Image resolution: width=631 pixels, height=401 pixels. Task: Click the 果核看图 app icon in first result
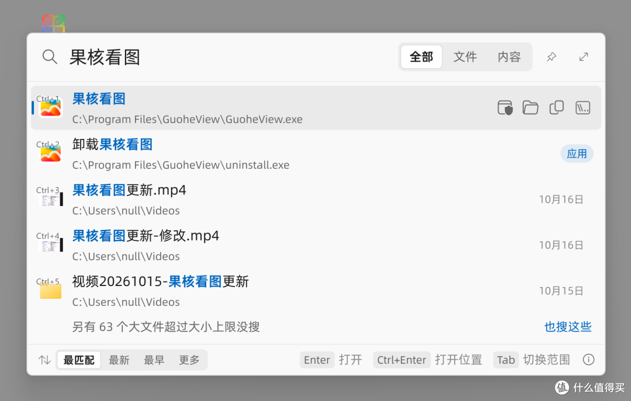(x=50, y=108)
